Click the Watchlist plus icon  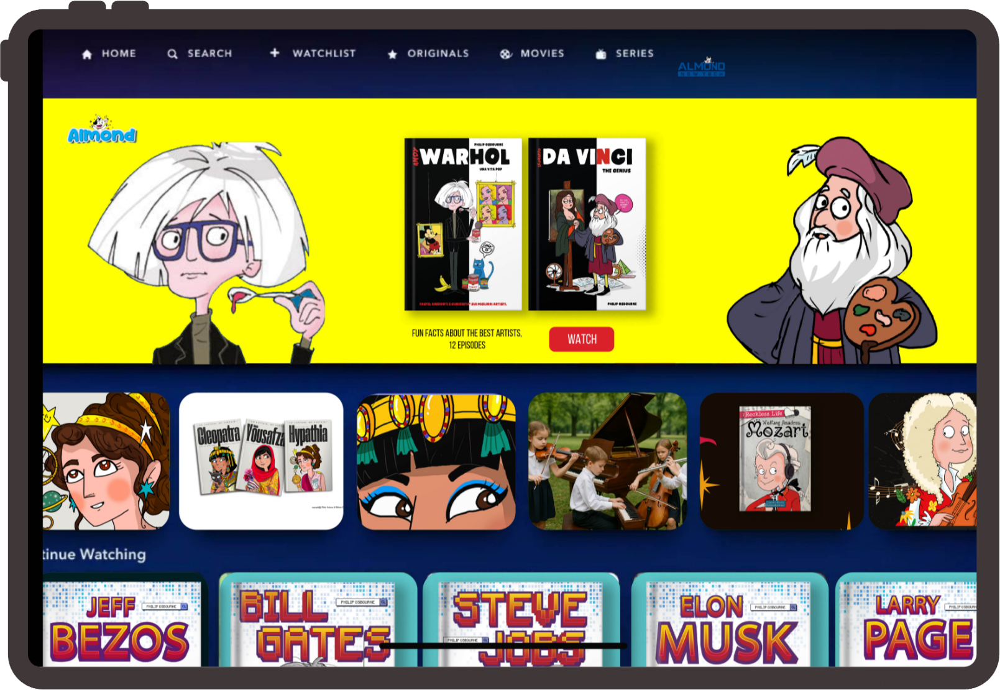(275, 53)
